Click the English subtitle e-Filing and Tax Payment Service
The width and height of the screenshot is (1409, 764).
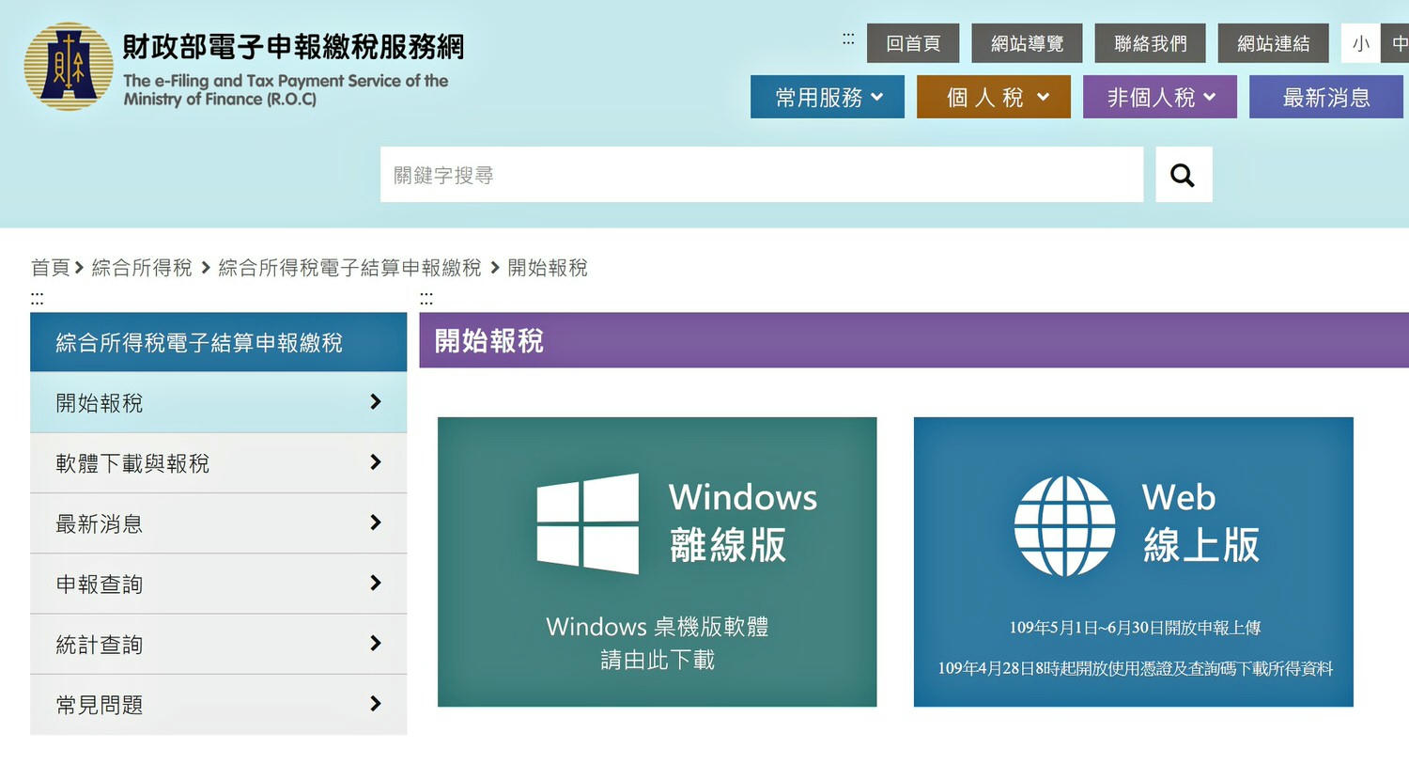coord(286,89)
